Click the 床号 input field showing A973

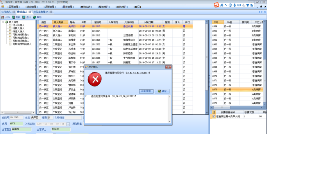coord(16,124)
